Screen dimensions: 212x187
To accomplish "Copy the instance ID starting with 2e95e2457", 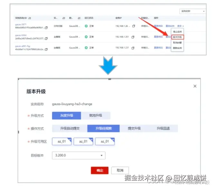I will tap(46, 39).
